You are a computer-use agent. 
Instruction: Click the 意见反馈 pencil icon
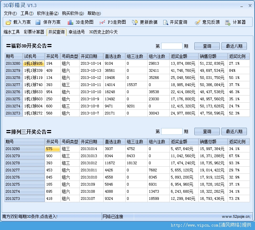click(197, 22)
